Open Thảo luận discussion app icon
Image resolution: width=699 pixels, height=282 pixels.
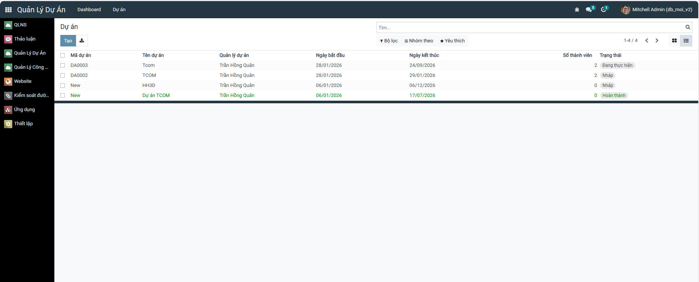8,39
